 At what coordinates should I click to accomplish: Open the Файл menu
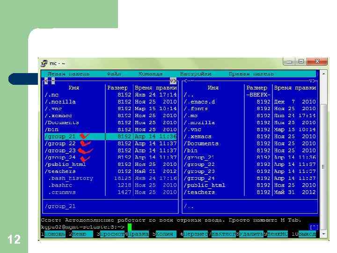[x=114, y=74]
